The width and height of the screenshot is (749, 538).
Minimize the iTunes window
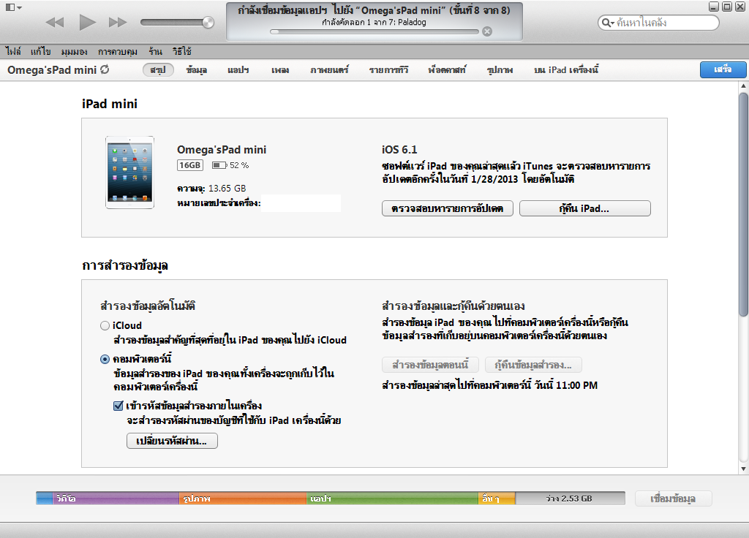pyautogui.click(x=714, y=7)
